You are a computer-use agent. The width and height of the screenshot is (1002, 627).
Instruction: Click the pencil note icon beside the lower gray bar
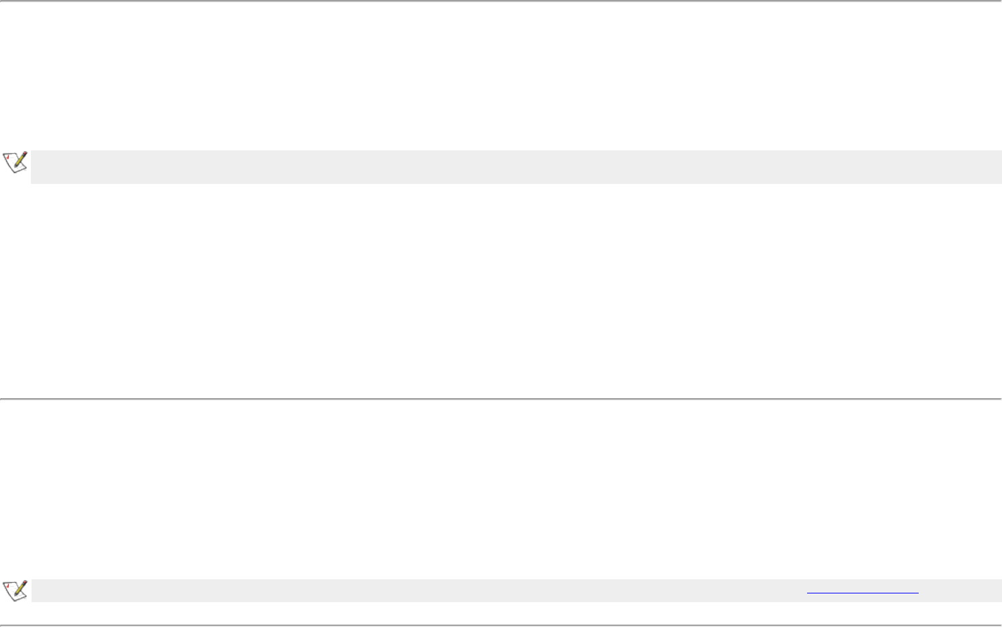click(x=15, y=590)
